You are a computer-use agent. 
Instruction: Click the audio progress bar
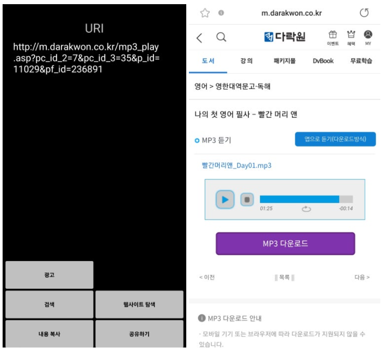pyautogui.click(x=306, y=200)
